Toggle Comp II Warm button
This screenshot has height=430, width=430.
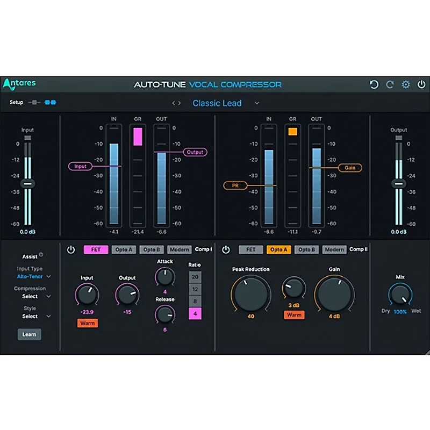(x=294, y=315)
